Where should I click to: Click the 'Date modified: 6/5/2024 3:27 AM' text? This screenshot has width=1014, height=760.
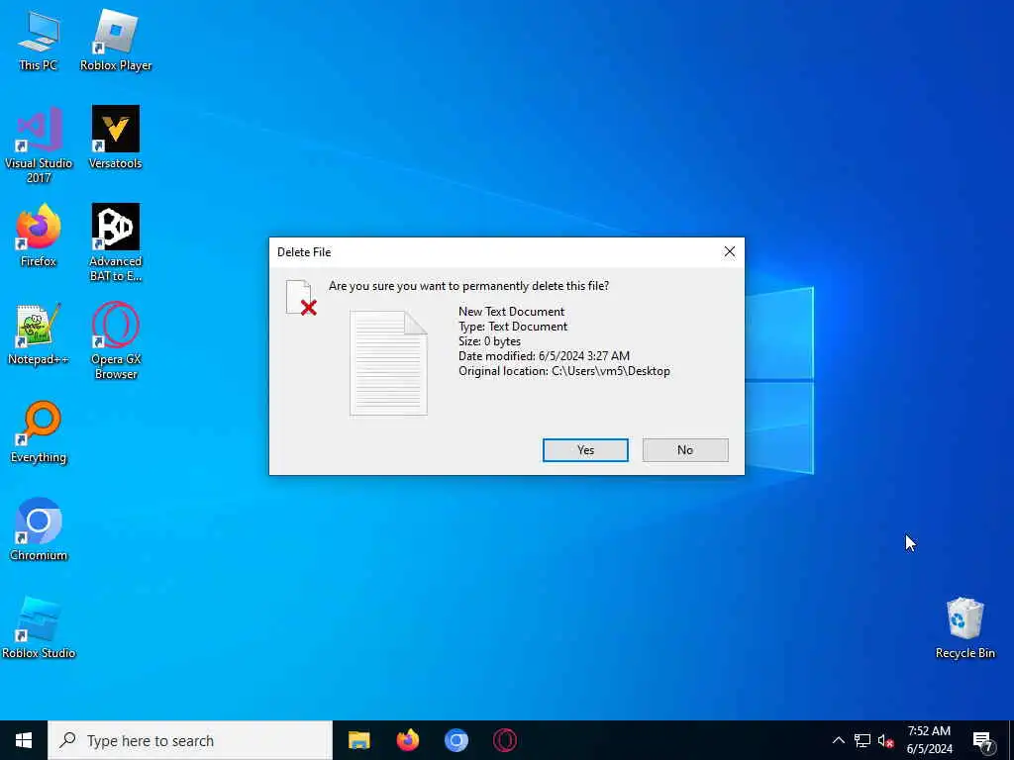(544, 356)
